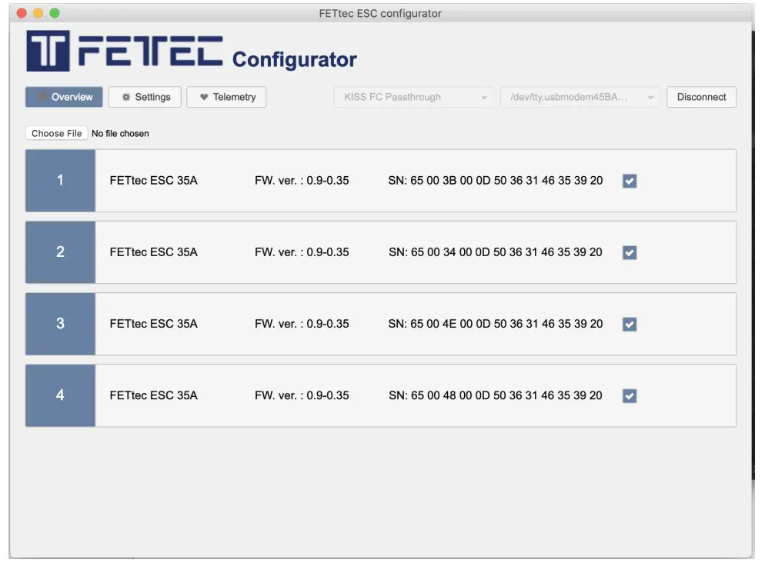This screenshot has width=765, height=563.
Task: Toggle the checkbox for ESC 3
Action: pos(630,324)
